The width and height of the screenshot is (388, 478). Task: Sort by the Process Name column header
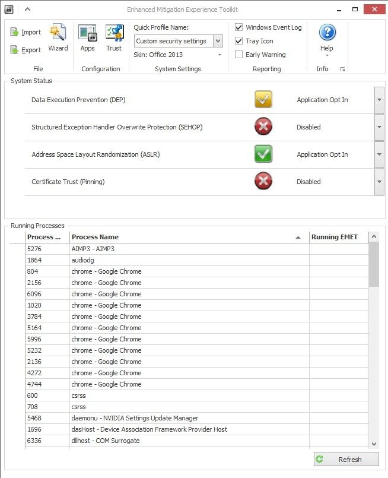(x=184, y=237)
